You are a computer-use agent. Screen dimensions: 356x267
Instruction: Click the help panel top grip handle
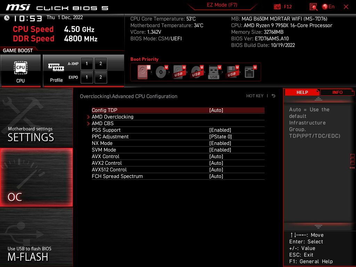[x=318, y=99]
